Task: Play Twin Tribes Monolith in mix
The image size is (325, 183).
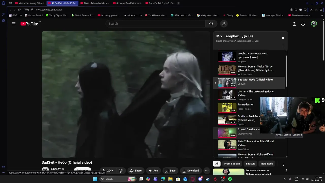Action: pos(249,145)
